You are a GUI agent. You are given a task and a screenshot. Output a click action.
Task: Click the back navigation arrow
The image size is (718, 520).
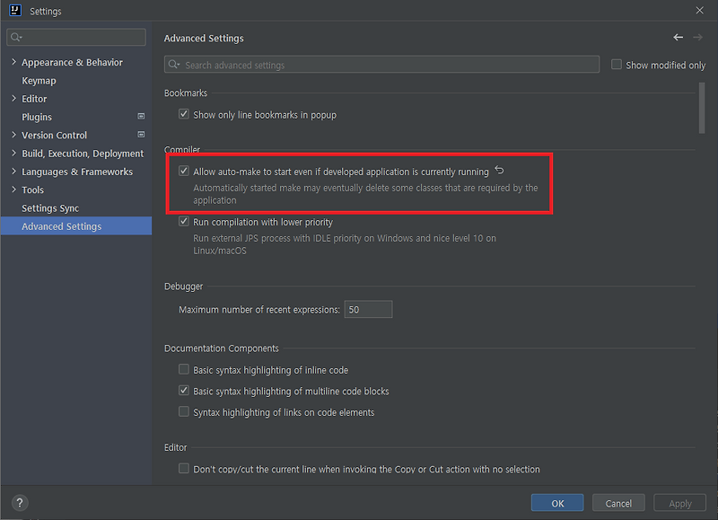click(x=679, y=38)
